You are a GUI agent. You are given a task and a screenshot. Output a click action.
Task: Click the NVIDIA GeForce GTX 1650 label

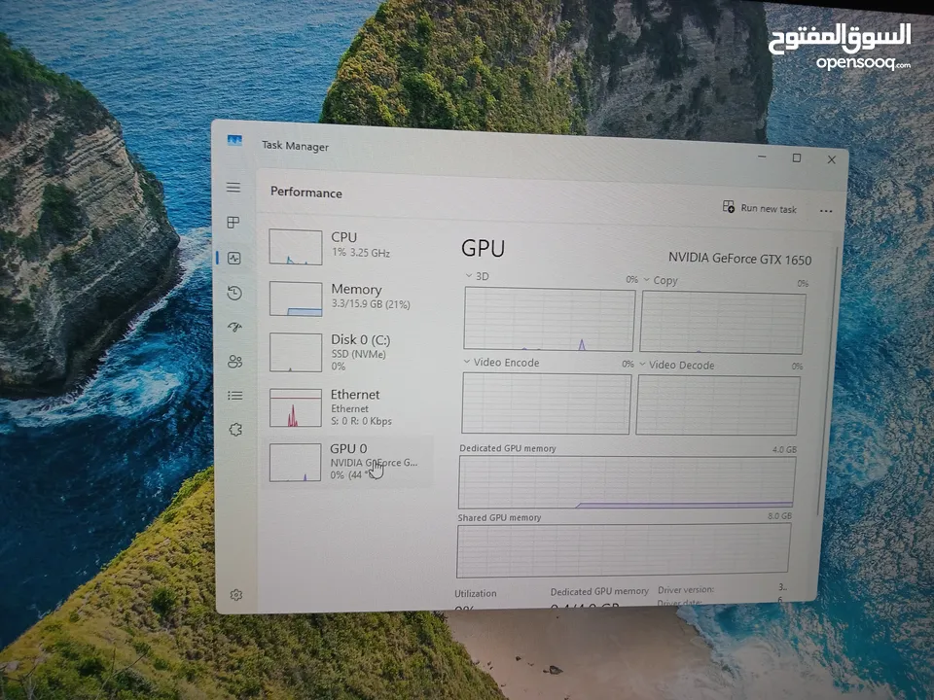coord(739,259)
